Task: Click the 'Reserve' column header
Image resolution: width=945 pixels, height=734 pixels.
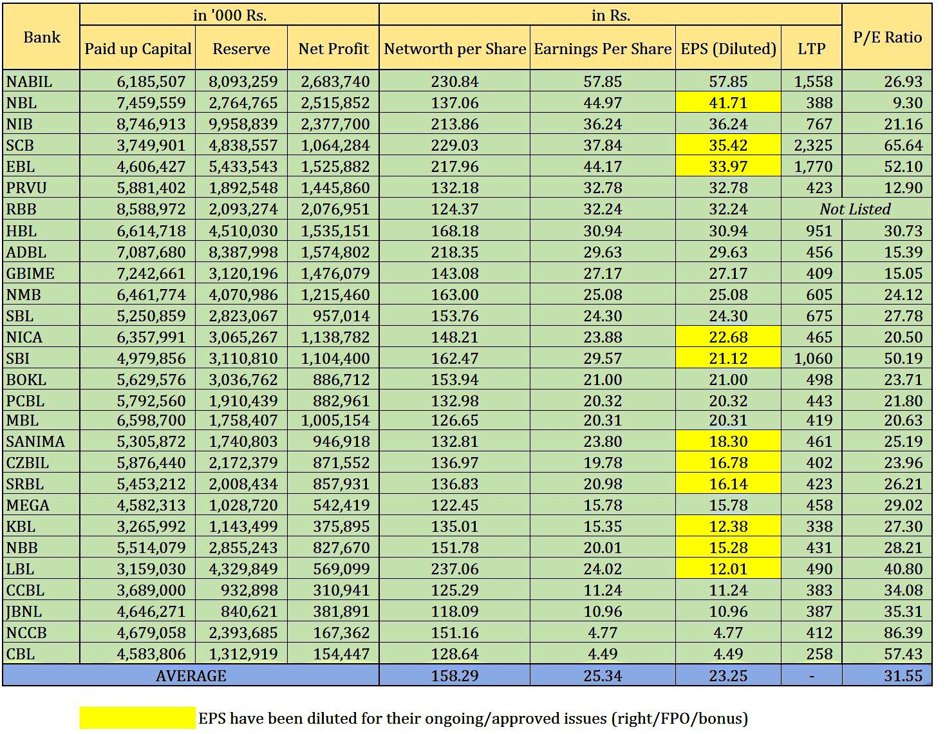Action: 241,48
